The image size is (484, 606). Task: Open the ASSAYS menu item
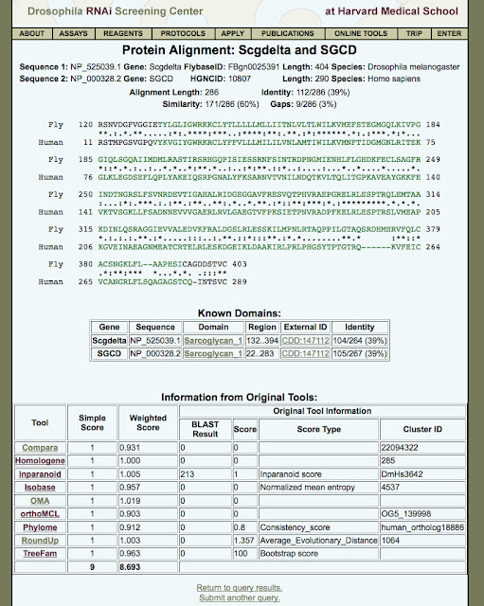tap(74, 34)
